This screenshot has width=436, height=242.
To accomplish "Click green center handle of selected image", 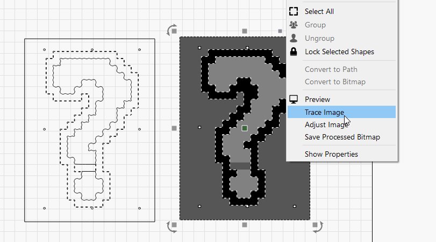I will pos(245,128).
